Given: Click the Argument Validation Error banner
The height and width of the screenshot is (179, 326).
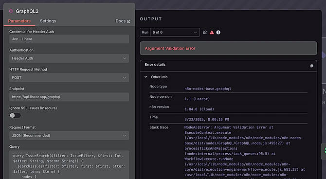Looking at the screenshot, I should (x=229, y=48).
